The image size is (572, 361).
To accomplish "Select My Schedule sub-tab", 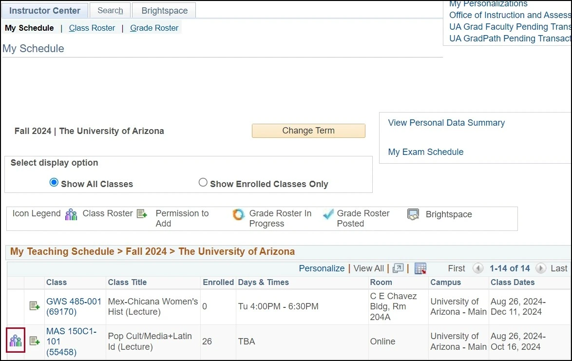I will click(x=29, y=28).
